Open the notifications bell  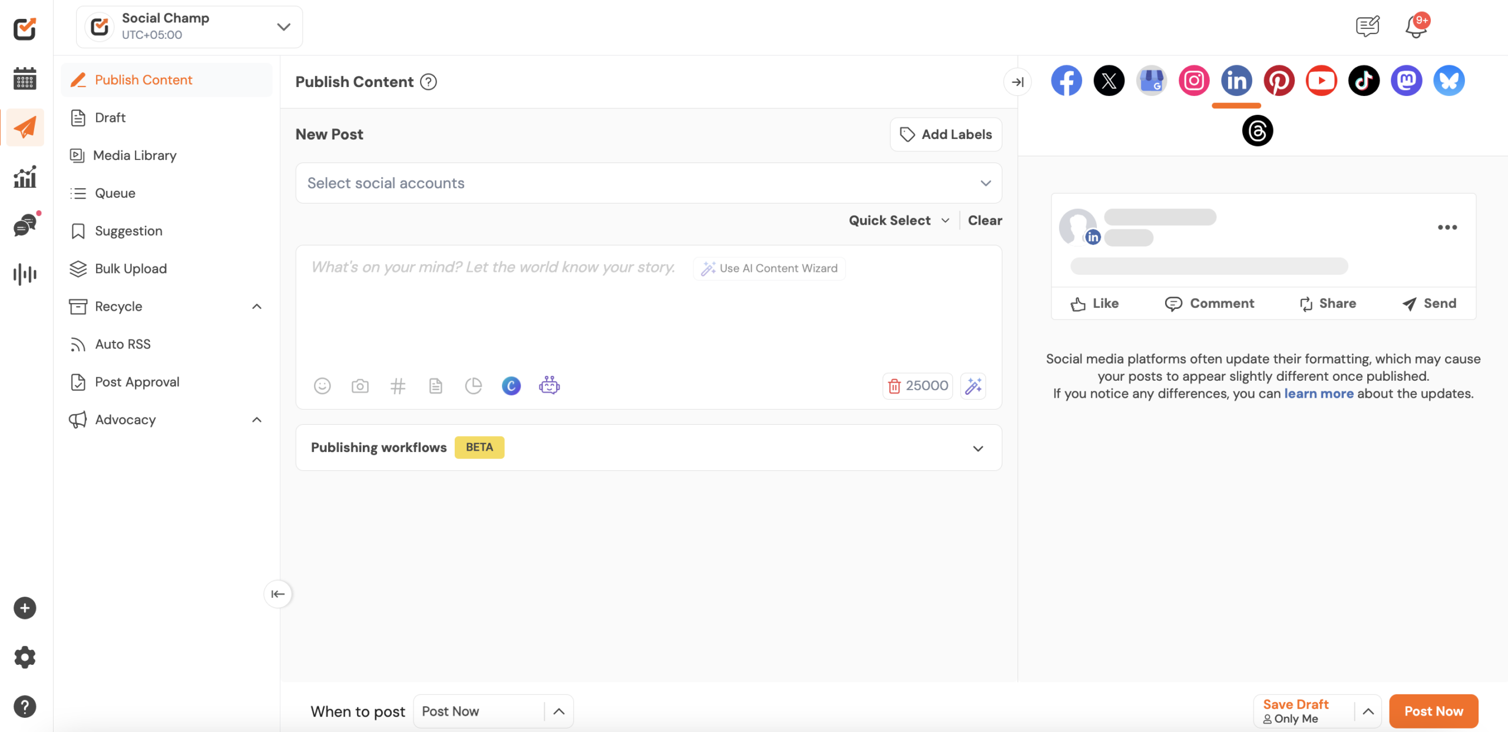(x=1416, y=27)
